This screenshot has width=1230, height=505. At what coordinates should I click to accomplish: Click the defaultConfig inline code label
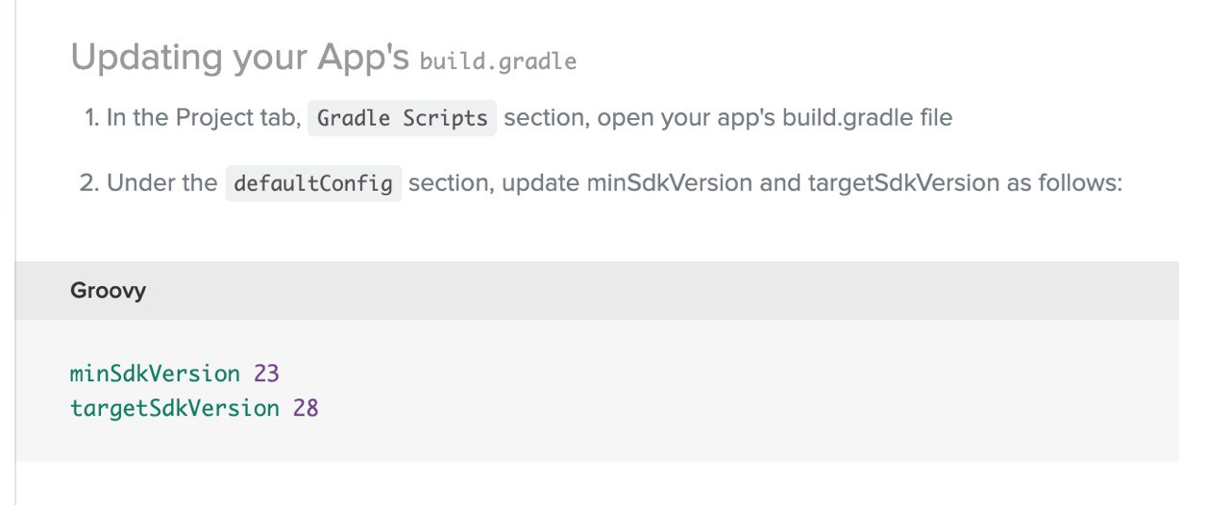pos(313,182)
